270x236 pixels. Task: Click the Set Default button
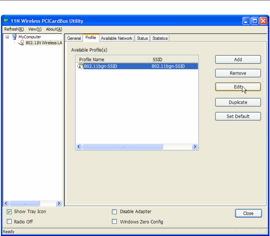pyautogui.click(x=238, y=116)
